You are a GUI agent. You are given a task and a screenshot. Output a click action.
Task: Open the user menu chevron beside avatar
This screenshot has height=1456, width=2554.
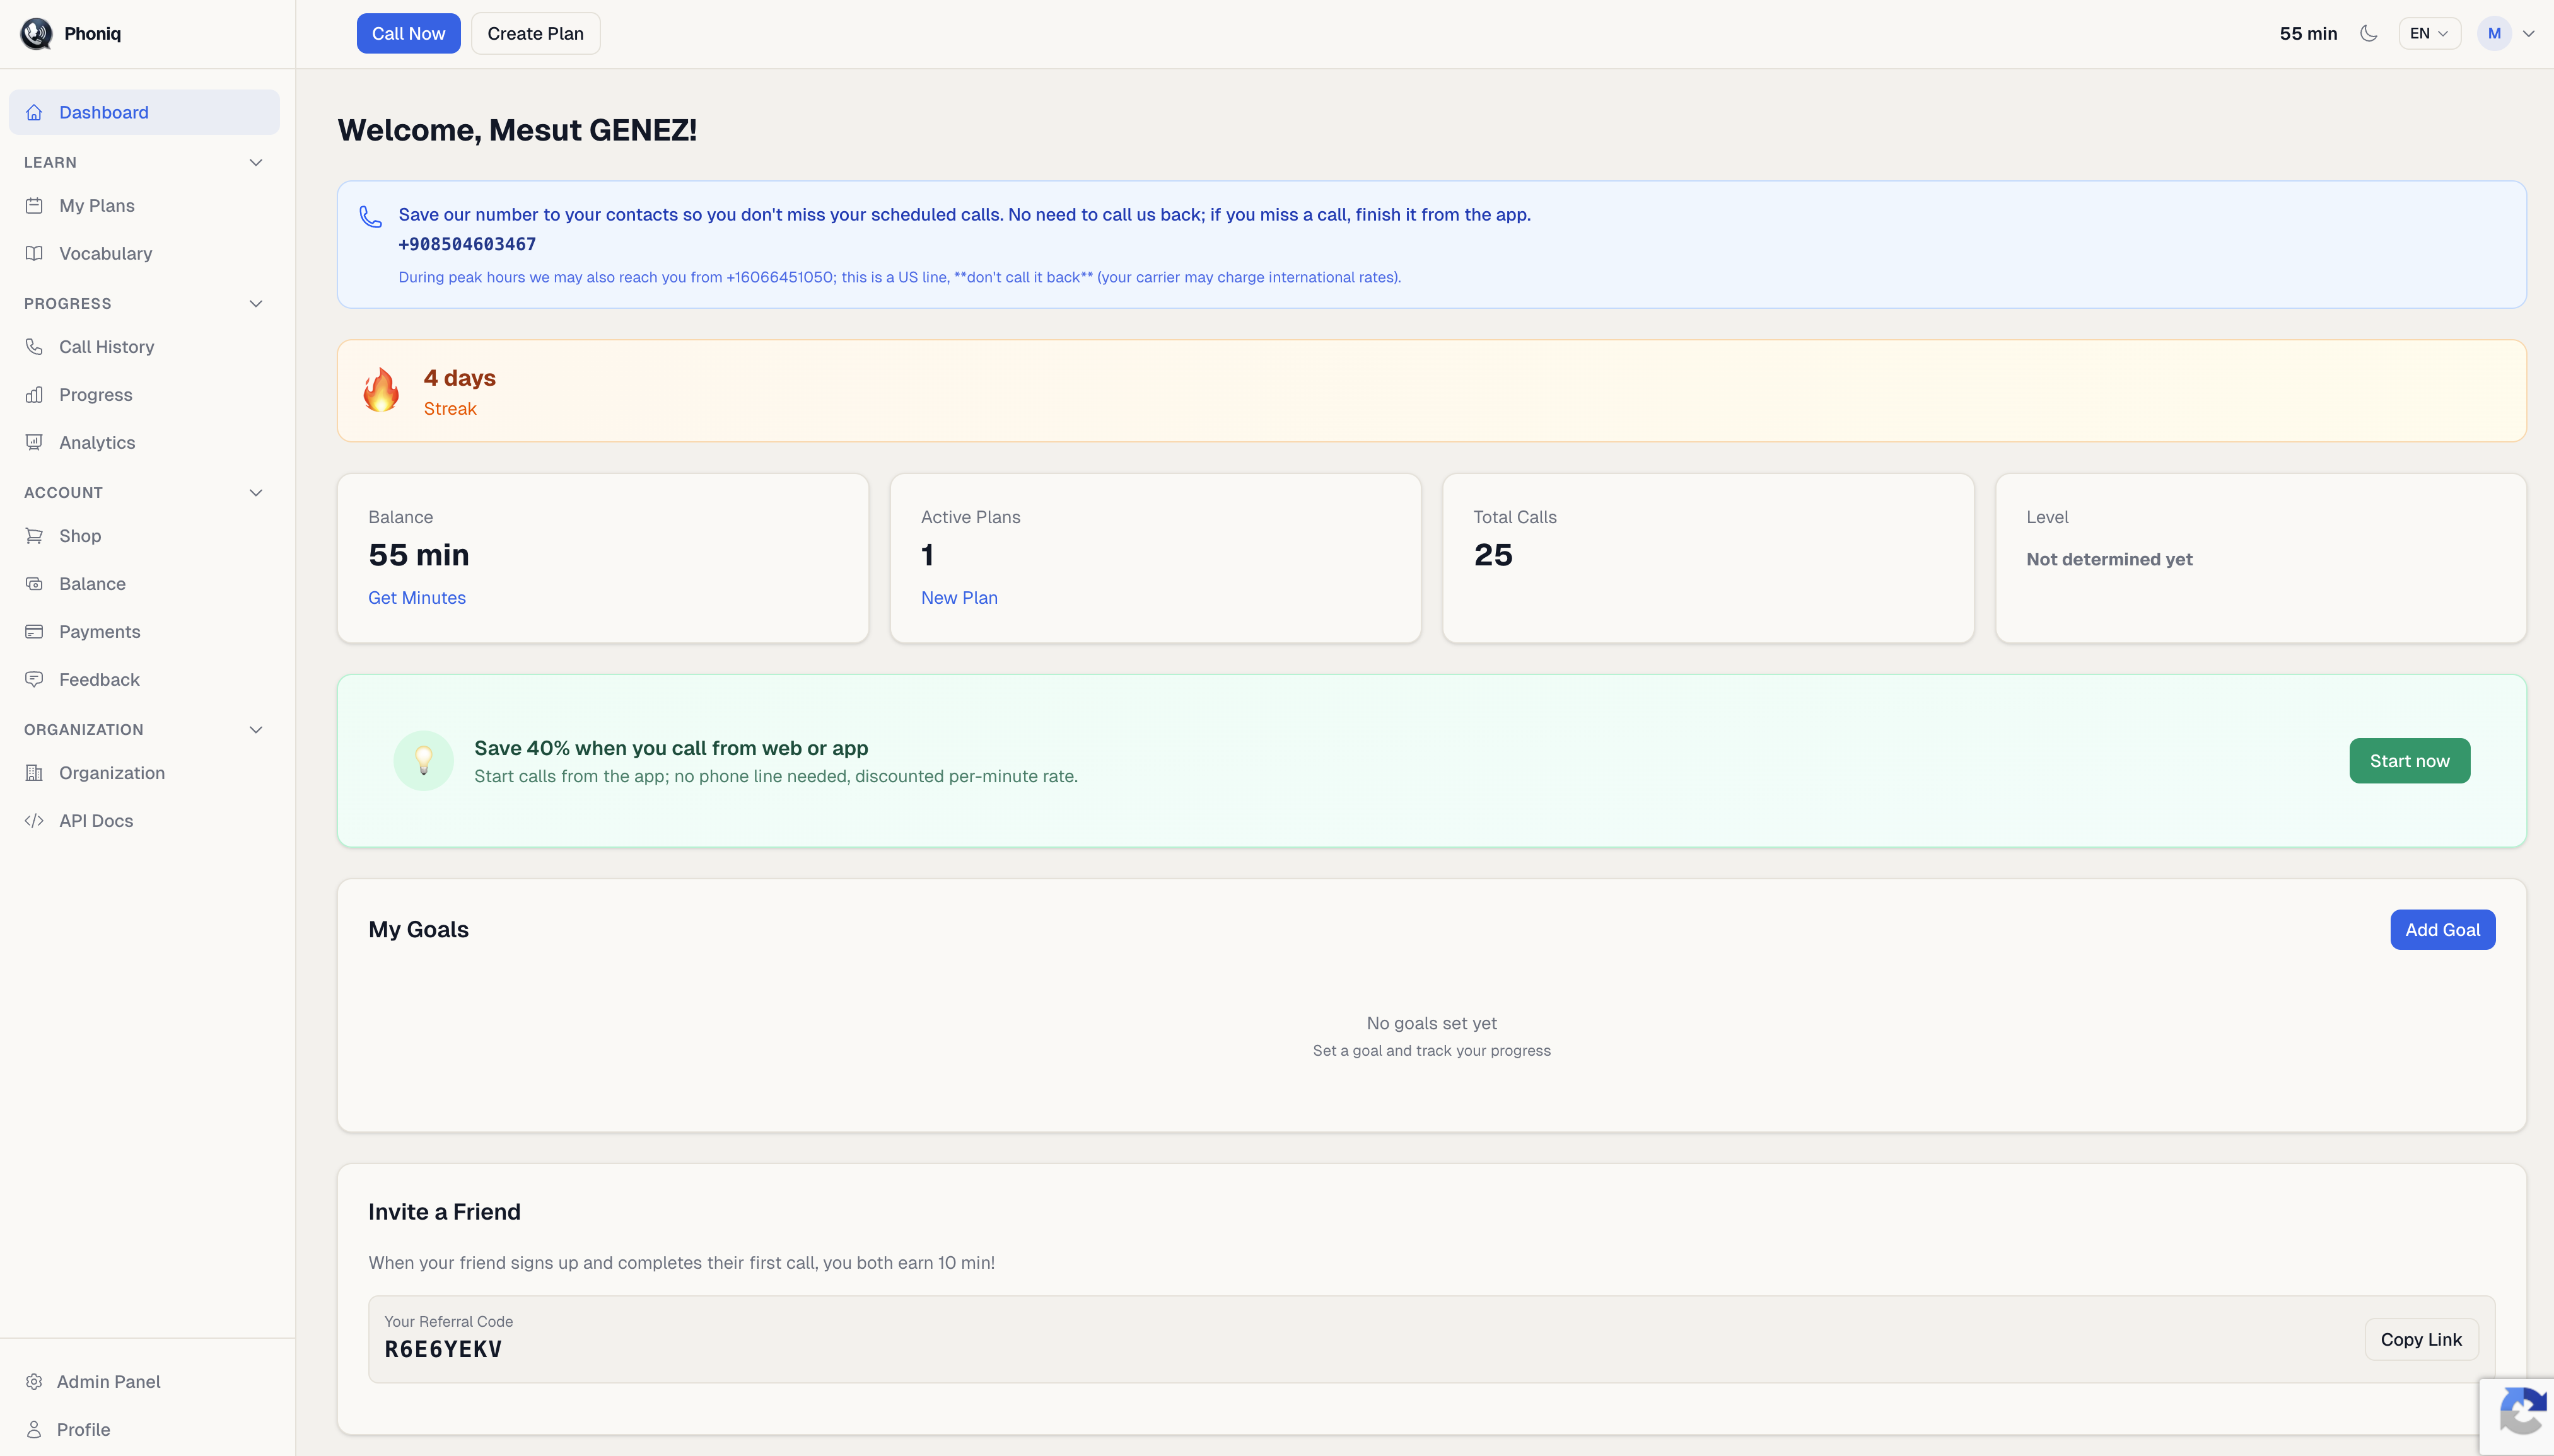(x=2528, y=33)
